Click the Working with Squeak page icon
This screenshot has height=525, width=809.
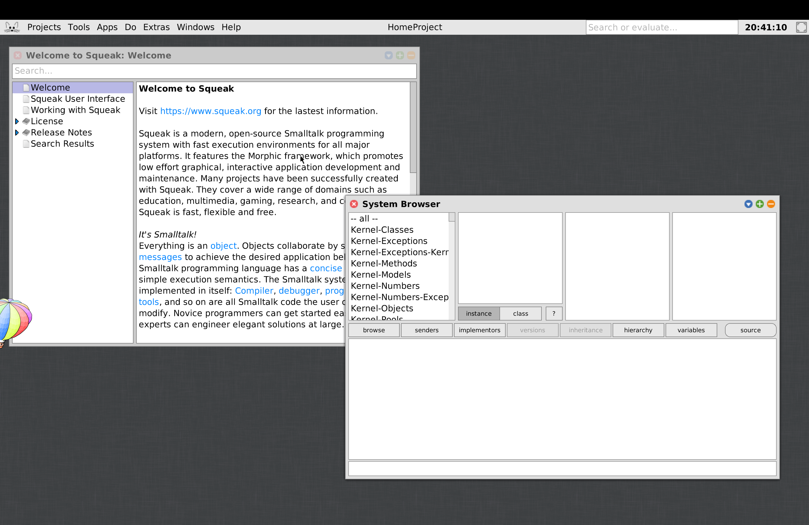coord(26,110)
